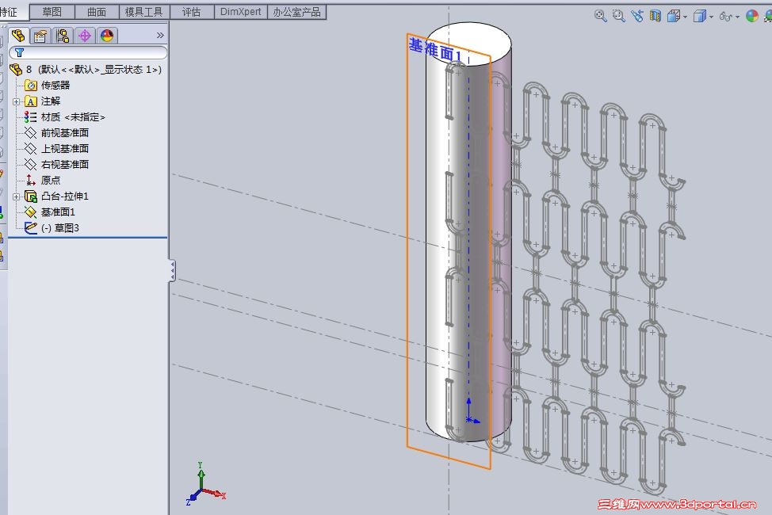Switch to the 曲面 surface tab
This screenshot has width=772, height=515.
click(x=97, y=12)
